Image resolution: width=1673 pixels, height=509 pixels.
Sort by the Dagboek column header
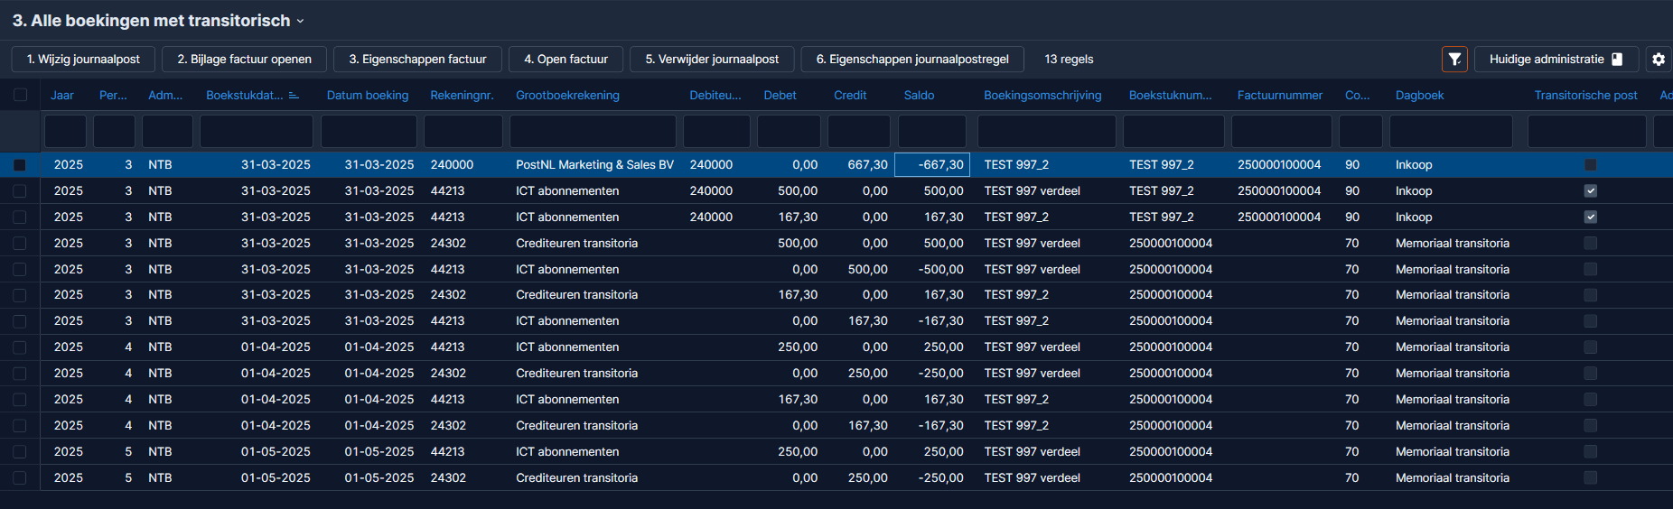pyautogui.click(x=1419, y=96)
